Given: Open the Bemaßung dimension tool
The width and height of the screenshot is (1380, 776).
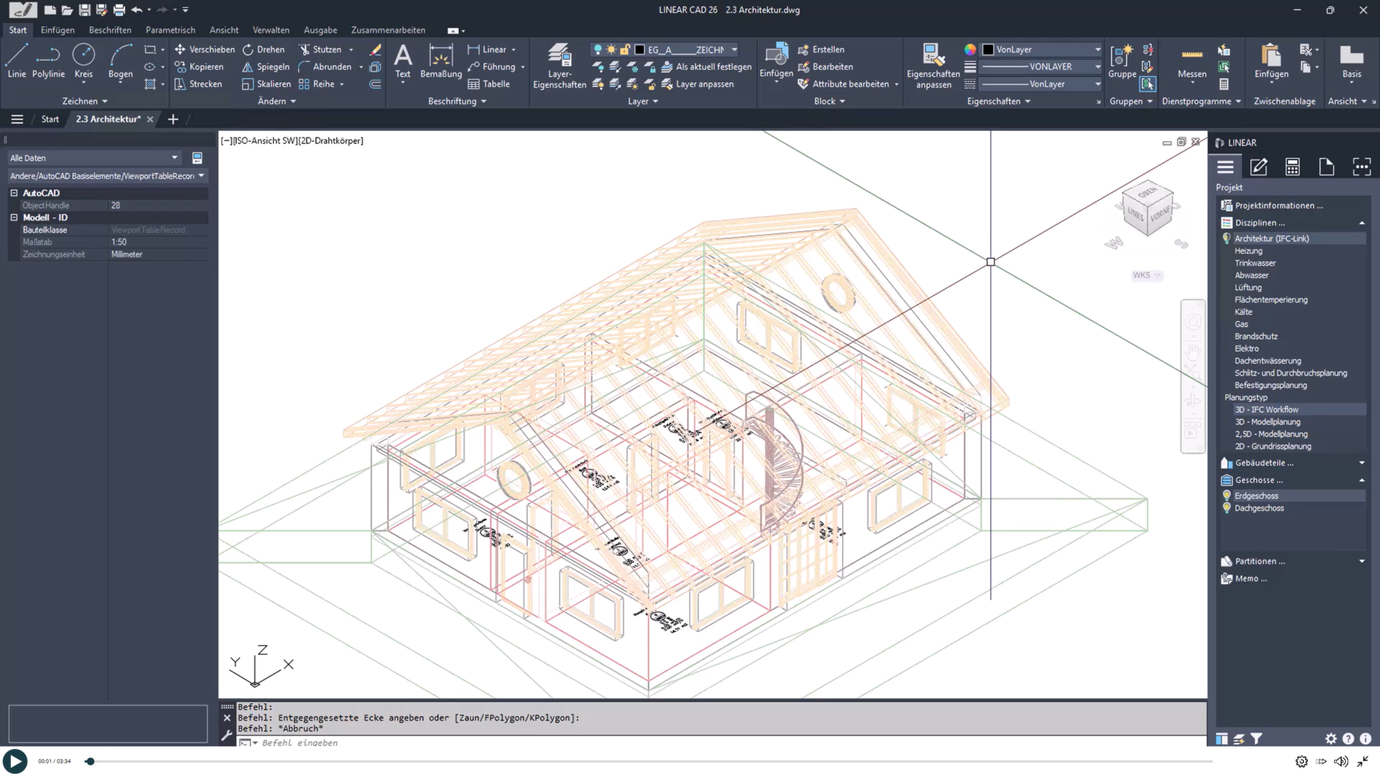Looking at the screenshot, I should (x=441, y=61).
